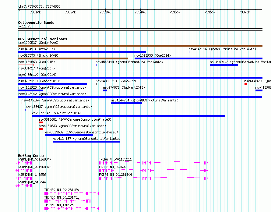This screenshot has width=271, height=212.
Task: Click the esv2759537 (Redon2006) variant label
Action: click(x=38, y=43)
